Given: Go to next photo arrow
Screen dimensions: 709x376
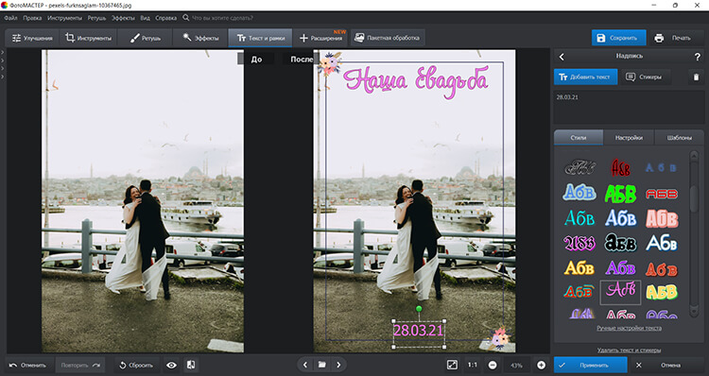Looking at the screenshot, I should pyautogui.click(x=338, y=365).
